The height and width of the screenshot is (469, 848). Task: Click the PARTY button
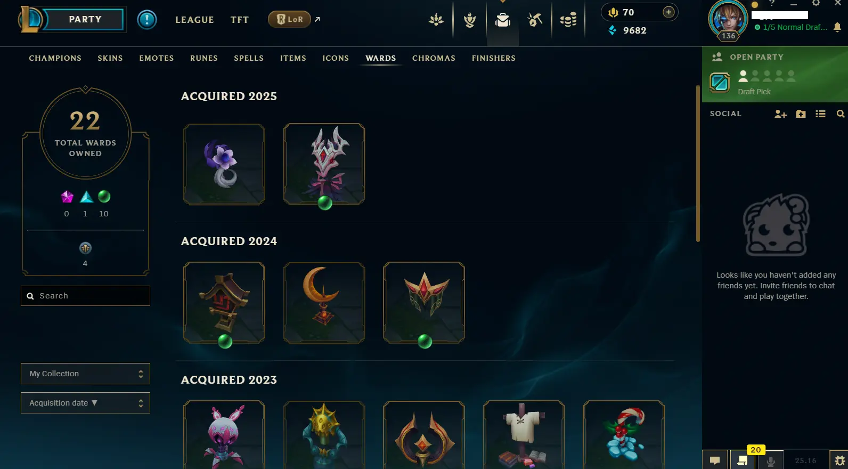click(x=85, y=19)
